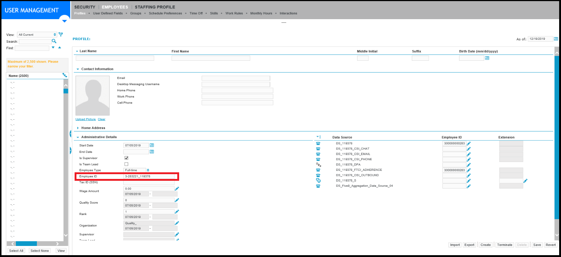Viewport: 561px width, 257px height.
Task: Click pencil icon for DS_119378_CSI_EMAIL row
Action: tap(469, 154)
